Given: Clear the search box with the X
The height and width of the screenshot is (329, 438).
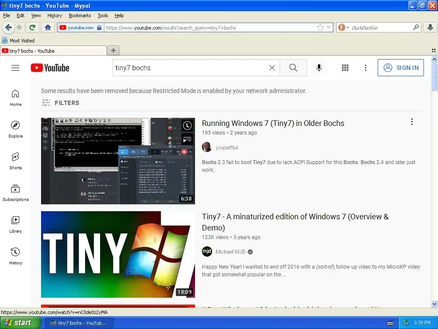Looking at the screenshot, I should click(272, 68).
